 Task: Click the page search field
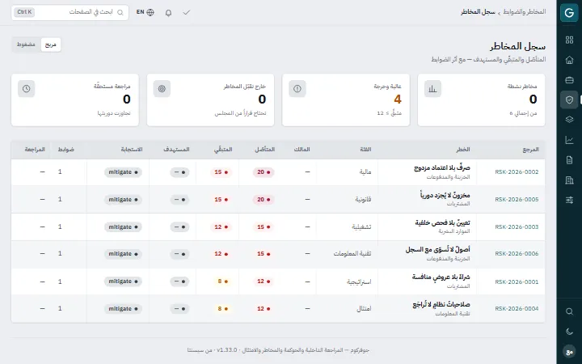pos(70,12)
